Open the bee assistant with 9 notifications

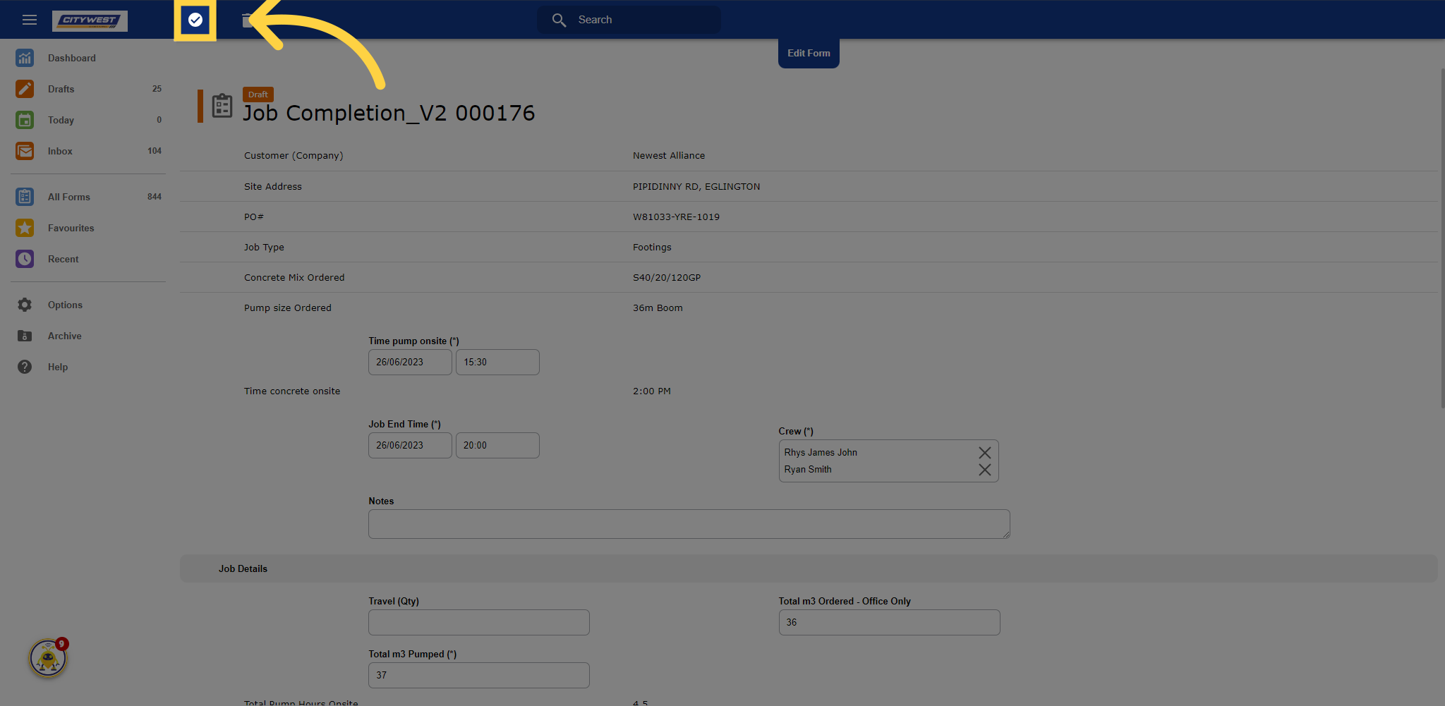point(47,657)
